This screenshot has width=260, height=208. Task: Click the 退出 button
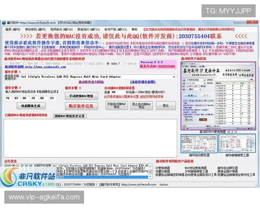pyautogui.click(x=166, y=106)
